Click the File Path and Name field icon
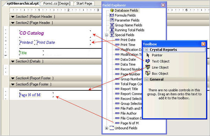210x136 pixels. pyautogui.click(x=117, y=108)
